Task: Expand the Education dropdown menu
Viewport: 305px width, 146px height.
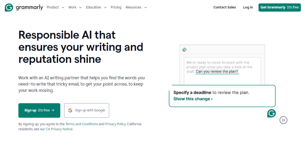Action: pyautogui.click(x=96, y=7)
